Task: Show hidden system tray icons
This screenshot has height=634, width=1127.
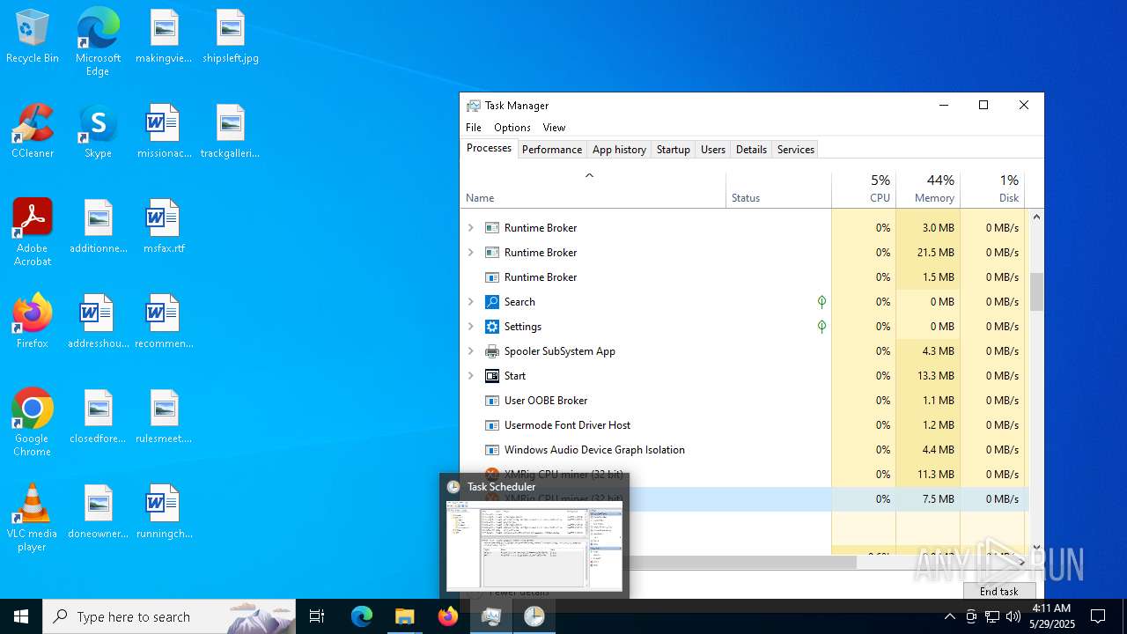Action: pyautogui.click(x=949, y=616)
